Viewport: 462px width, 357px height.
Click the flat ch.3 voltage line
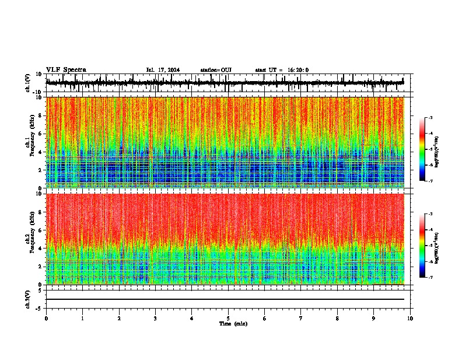click(x=225, y=299)
